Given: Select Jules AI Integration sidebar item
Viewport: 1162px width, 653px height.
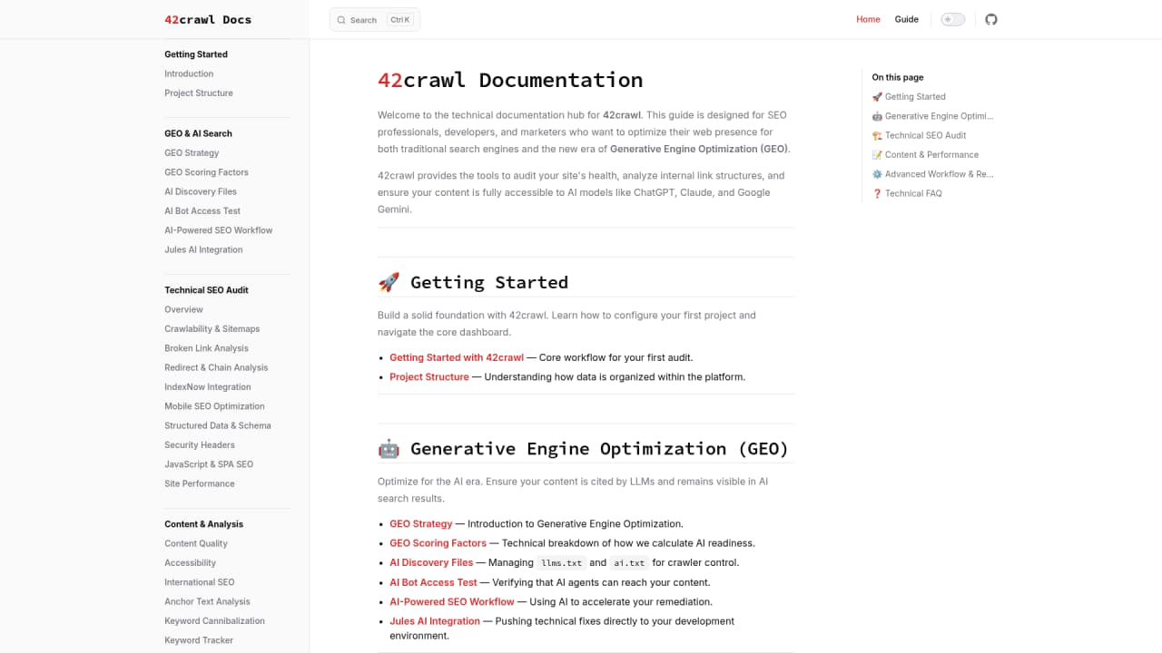Looking at the screenshot, I should [x=203, y=250].
